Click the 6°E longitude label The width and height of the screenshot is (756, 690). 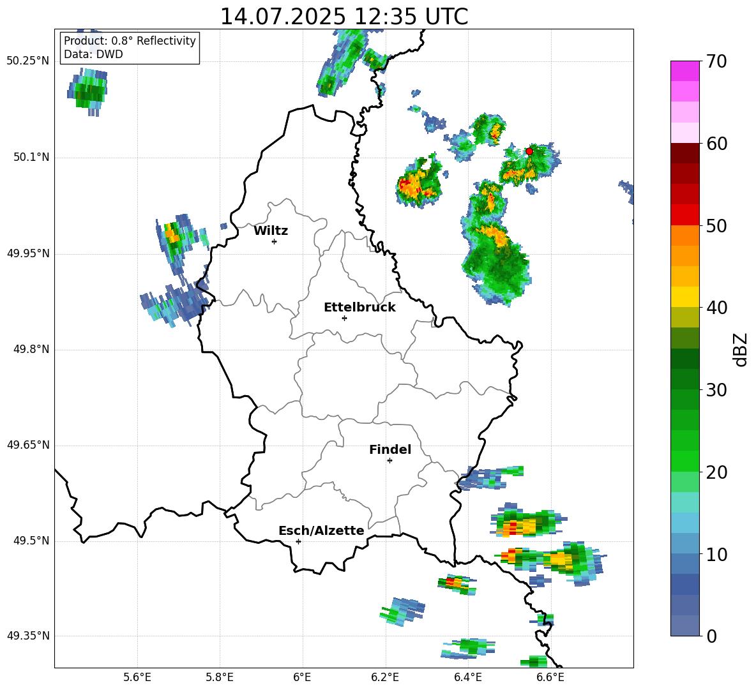(x=302, y=677)
